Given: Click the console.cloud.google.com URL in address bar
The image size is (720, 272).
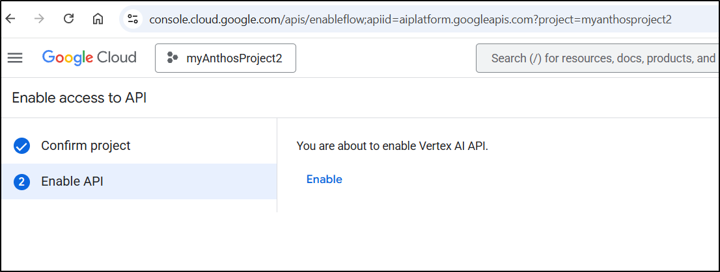Looking at the screenshot, I should (x=410, y=19).
